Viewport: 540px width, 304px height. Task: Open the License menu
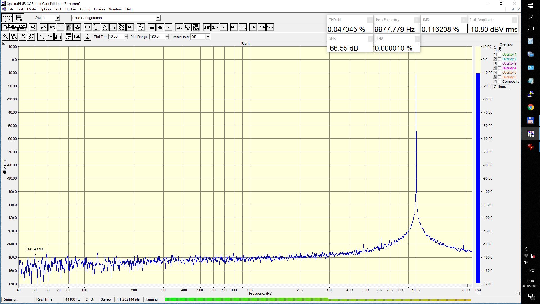click(100, 9)
